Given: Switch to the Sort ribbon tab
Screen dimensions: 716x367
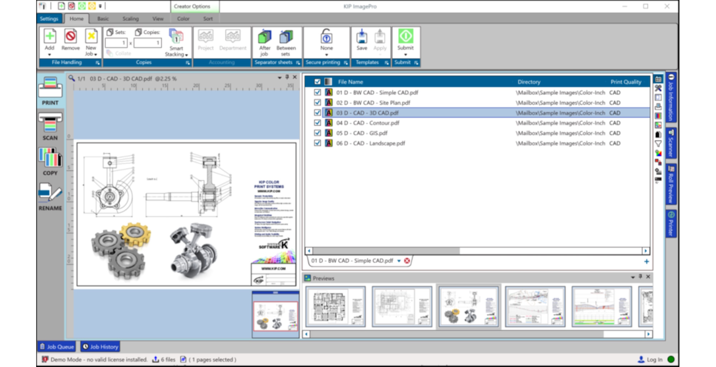Looking at the screenshot, I should click(x=208, y=19).
